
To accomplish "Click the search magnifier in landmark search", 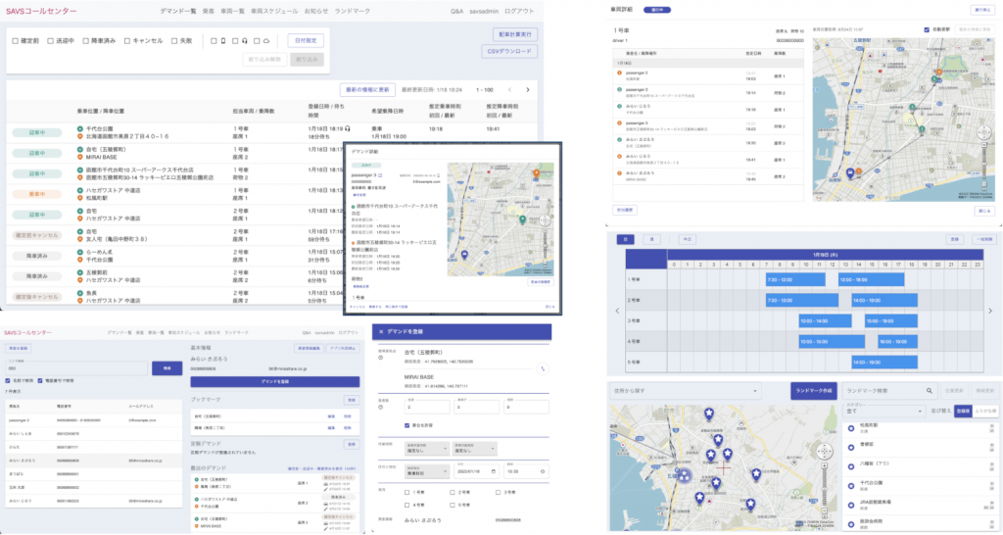I will tap(929, 390).
